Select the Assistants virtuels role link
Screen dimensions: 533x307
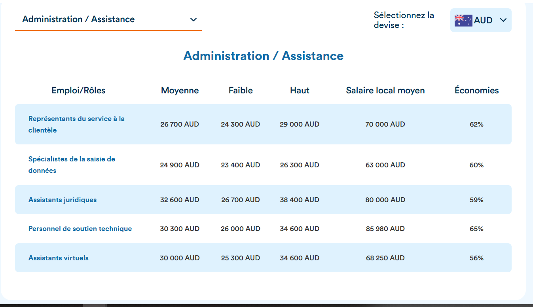[59, 258]
